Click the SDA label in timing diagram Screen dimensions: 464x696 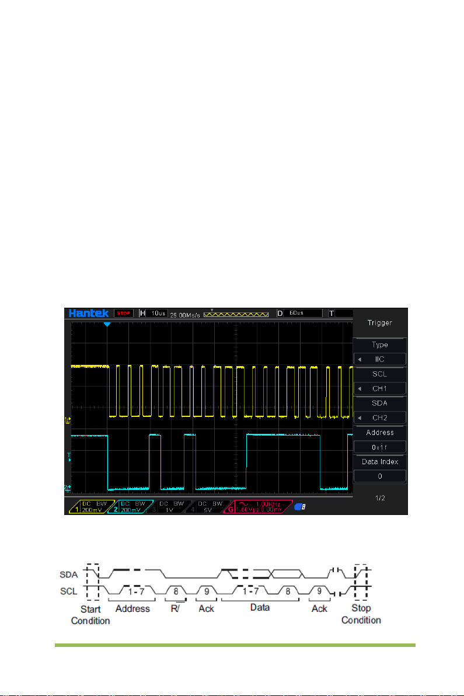point(69,575)
